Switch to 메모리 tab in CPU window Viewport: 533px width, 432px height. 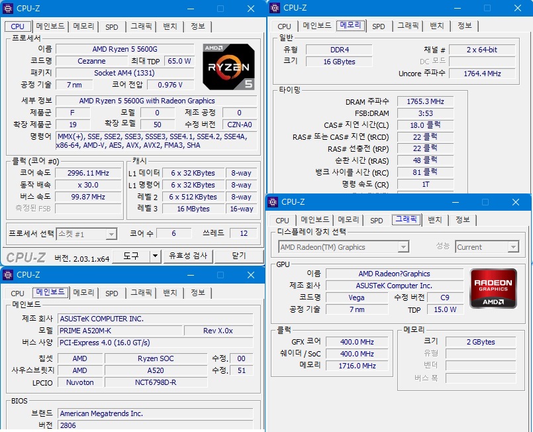(83, 27)
